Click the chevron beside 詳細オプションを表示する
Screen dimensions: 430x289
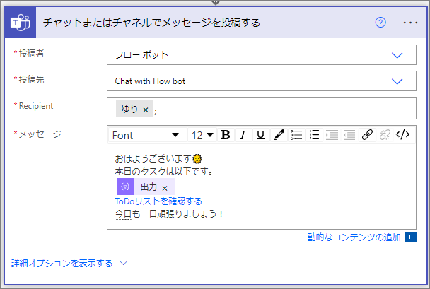123,263
